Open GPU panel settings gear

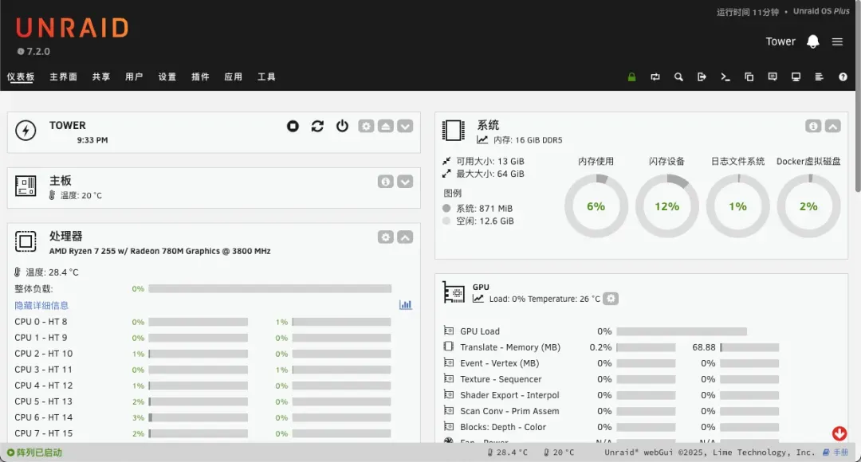tap(611, 299)
